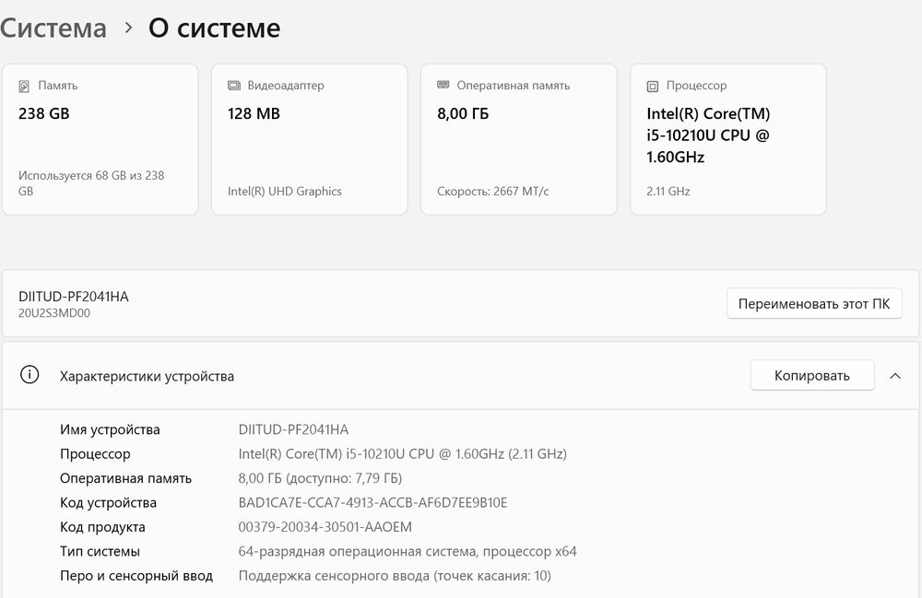This screenshot has height=598, width=922.
Task: Click the Intel(R) UHD Graphics text
Action: point(285,192)
